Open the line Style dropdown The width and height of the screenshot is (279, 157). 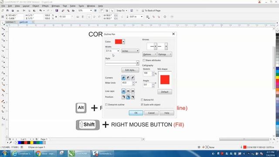[138, 63]
